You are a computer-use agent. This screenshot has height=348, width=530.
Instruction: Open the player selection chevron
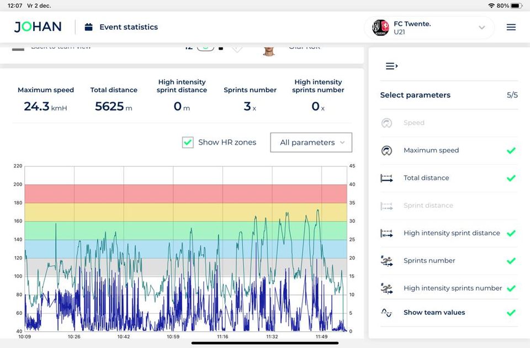coord(237,48)
